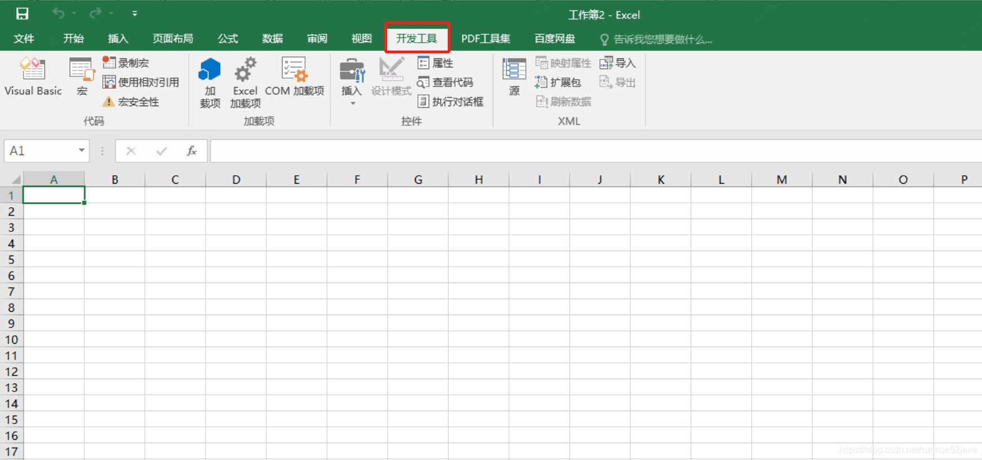Open the 文件 file menu
This screenshot has width=982, height=460.
[24, 39]
